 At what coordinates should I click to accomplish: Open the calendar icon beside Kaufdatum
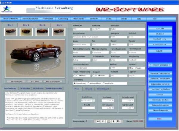tap(93, 101)
